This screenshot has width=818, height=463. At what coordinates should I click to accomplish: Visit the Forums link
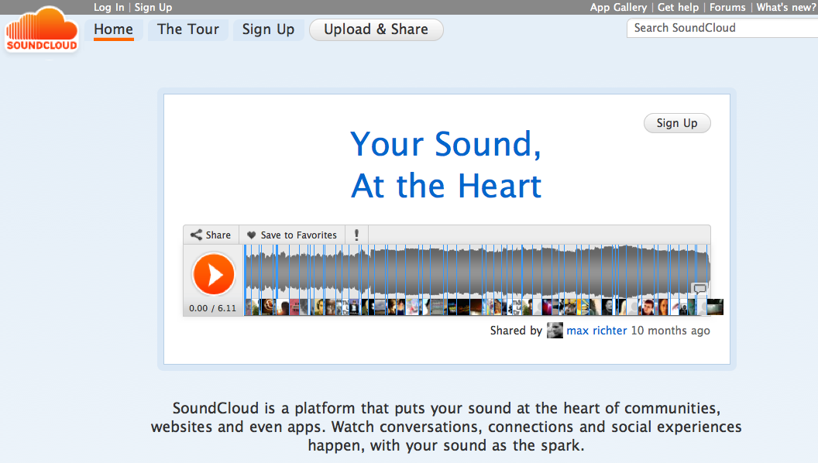(x=727, y=7)
